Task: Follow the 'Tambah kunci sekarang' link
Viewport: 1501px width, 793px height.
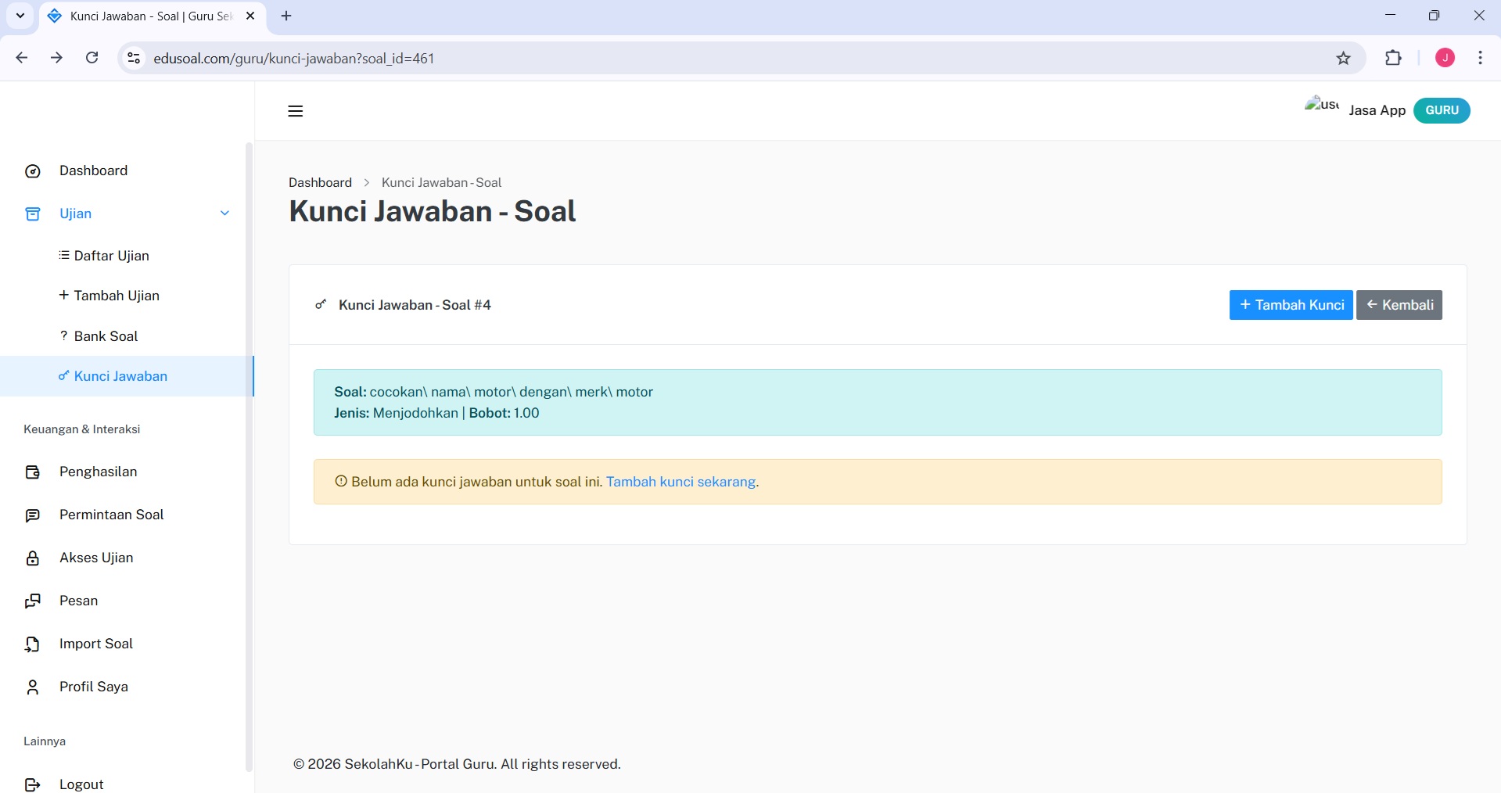Action: [x=680, y=482]
